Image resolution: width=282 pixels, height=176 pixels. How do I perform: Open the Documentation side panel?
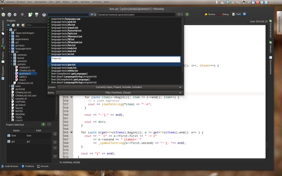point(271,65)
